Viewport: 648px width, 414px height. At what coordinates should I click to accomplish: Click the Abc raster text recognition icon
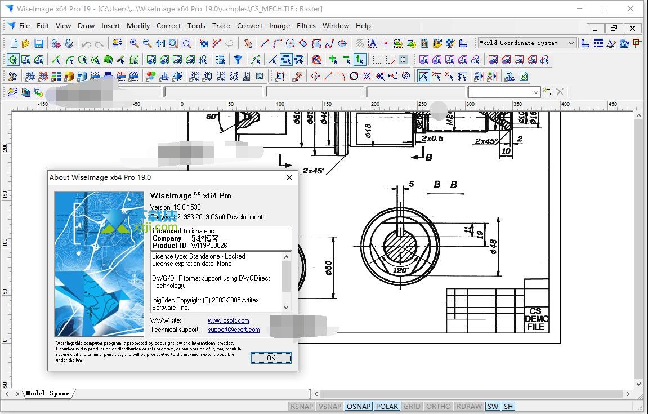pyautogui.click(x=121, y=76)
